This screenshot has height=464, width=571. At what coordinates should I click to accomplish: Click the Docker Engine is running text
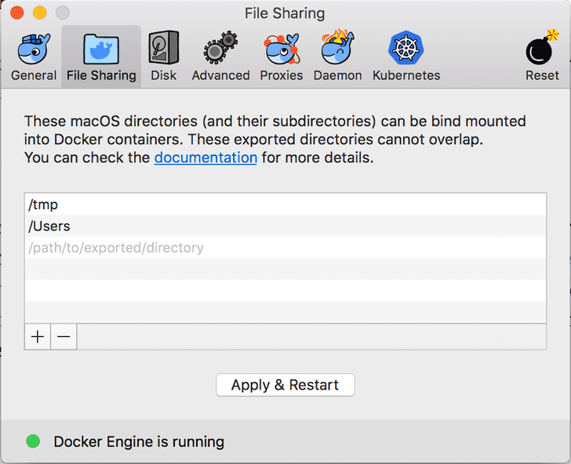click(x=139, y=442)
